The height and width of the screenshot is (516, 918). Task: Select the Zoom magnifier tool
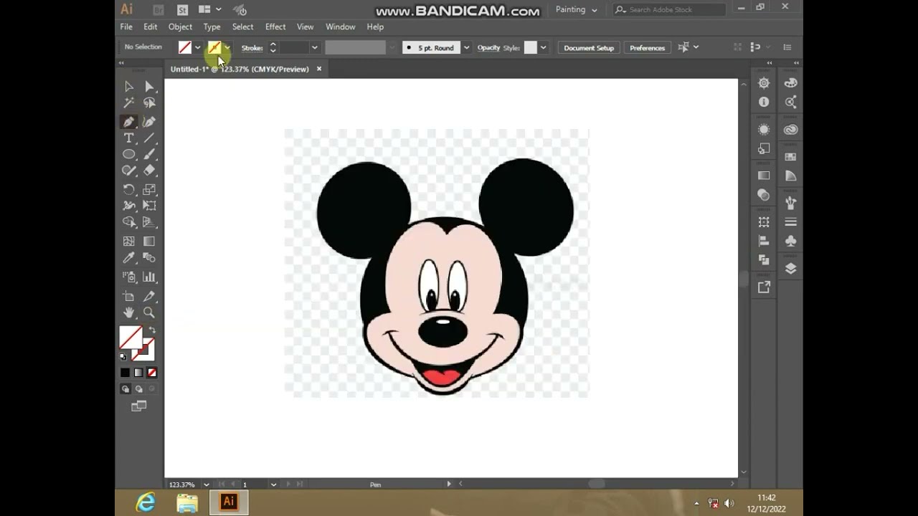(149, 313)
